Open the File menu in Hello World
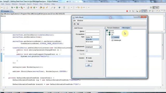Viewport: 166px width, 93px height. click(74, 21)
